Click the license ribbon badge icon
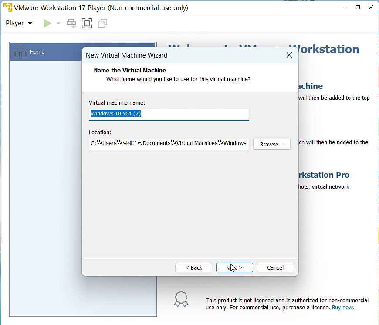The height and width of the screenshot is (325, 379). click(x=181, y=299)
